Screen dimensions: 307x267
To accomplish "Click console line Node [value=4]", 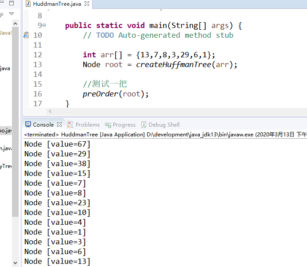I will pos(55,223).
